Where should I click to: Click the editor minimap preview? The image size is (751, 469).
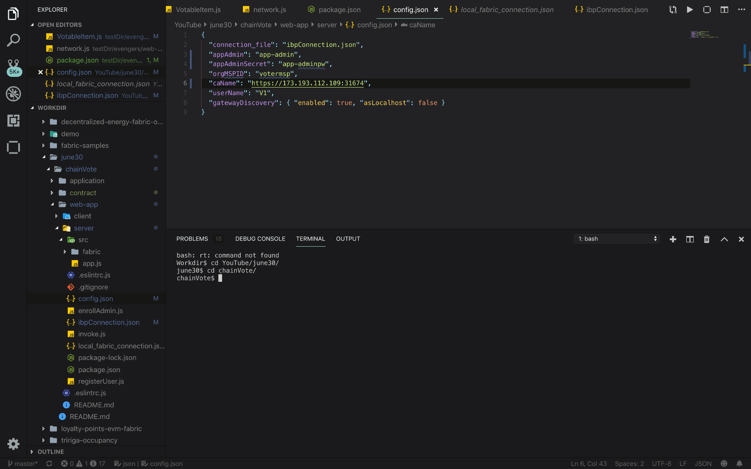[x=705, y=34]
